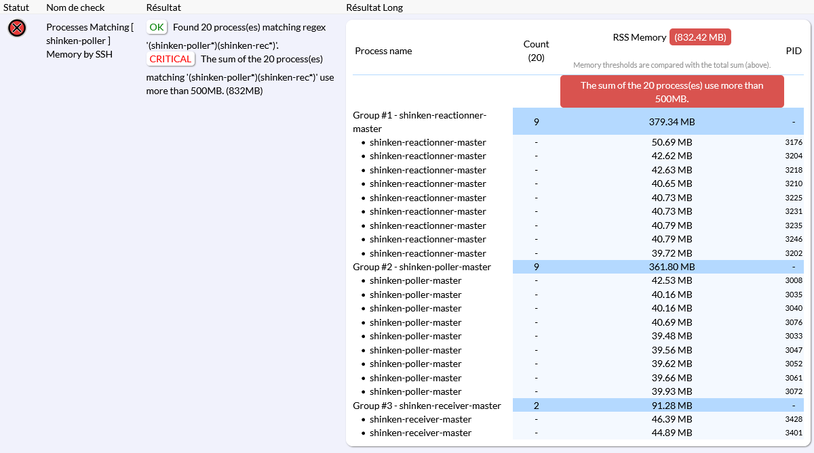Click the red CRITICAL status badge
This screenshot has height=453, width=814.
click(170, 59)
